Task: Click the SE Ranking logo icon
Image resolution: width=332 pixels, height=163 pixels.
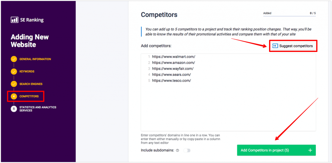Action: pos(15,20)
